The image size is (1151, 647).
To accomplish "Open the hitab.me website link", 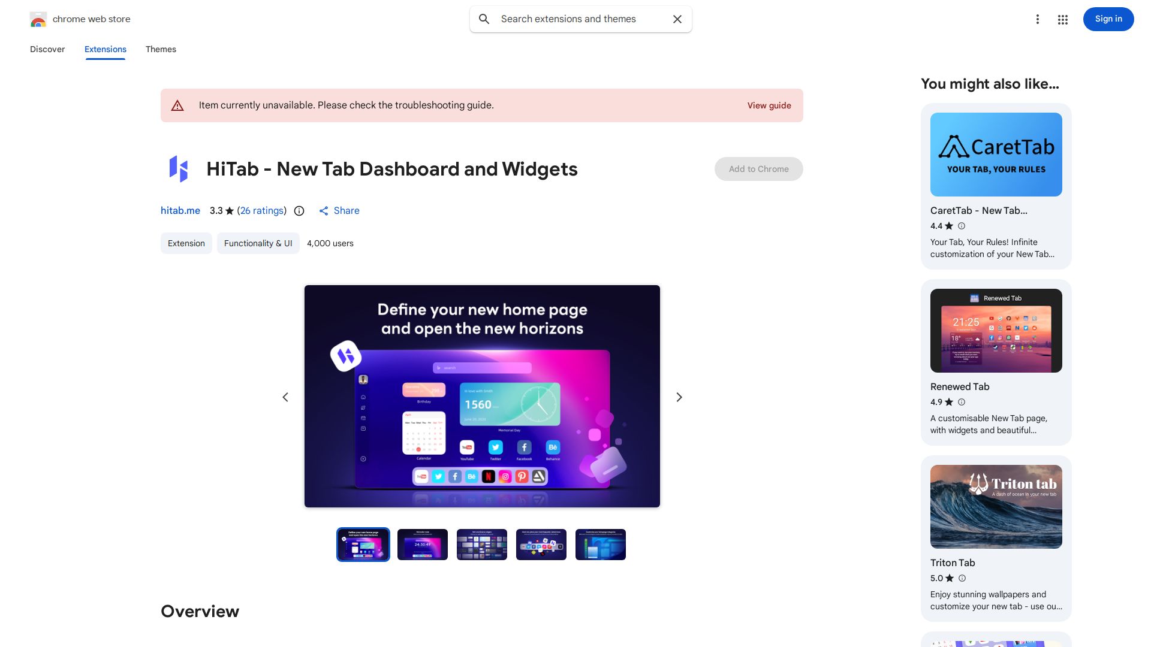I will [180, 211].
